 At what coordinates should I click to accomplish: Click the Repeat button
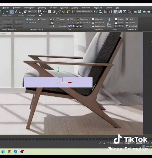(60, 19)
